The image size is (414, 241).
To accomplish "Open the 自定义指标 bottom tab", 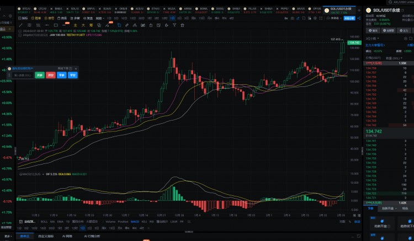I will 46,236.
